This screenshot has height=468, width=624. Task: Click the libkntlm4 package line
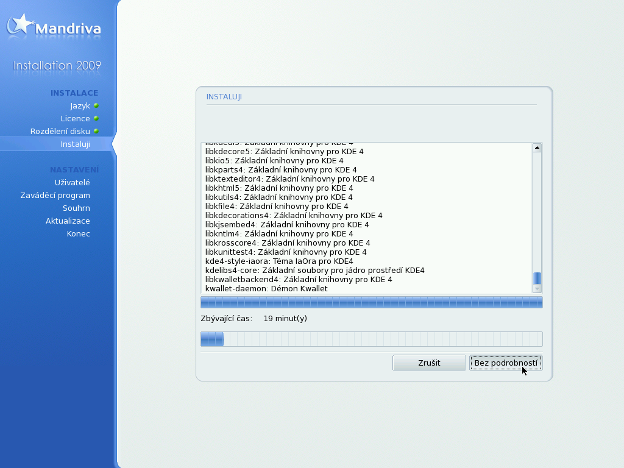[279, 234]
